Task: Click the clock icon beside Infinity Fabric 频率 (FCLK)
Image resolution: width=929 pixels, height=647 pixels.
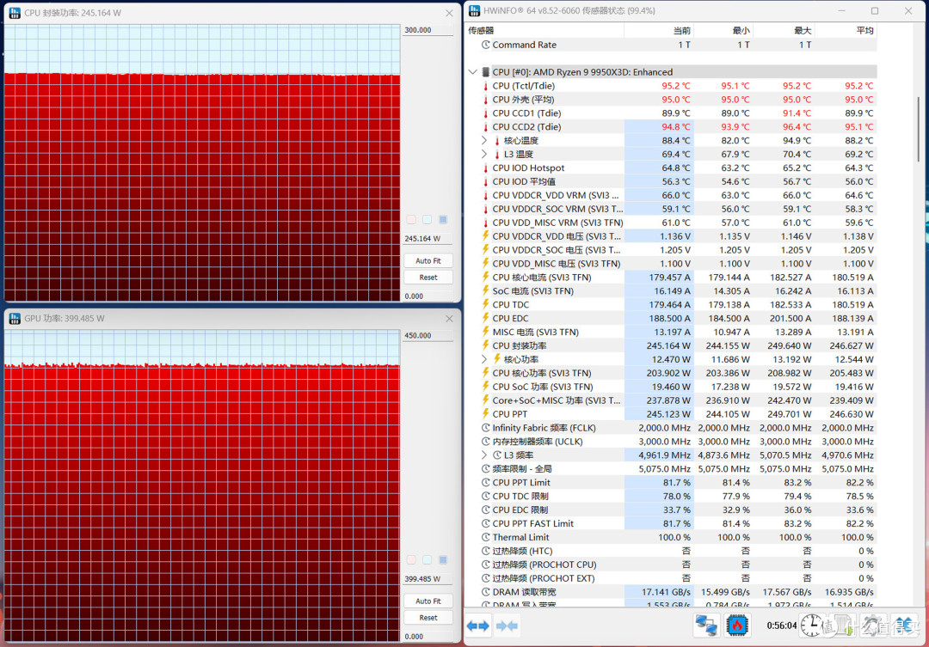Action: tap(486, 427)
